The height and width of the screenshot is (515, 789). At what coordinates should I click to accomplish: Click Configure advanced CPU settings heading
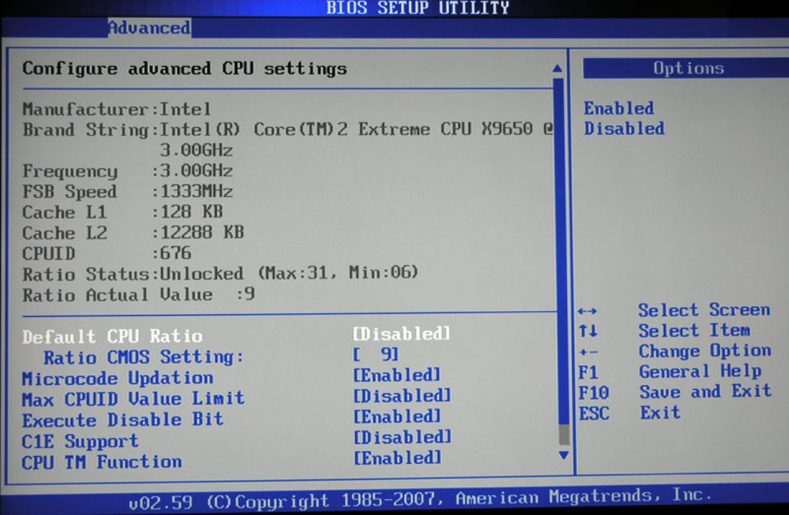point(184,68)
